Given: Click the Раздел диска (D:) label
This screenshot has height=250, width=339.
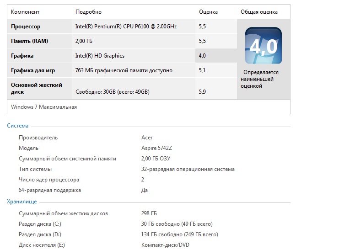Looking at the screenshot, I should click(x=40, y=234).
